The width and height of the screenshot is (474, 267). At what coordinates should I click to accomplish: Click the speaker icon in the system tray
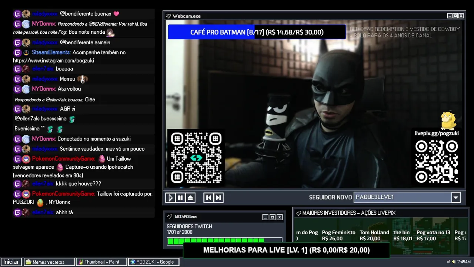pyautogui.click(x=453, y=262)
